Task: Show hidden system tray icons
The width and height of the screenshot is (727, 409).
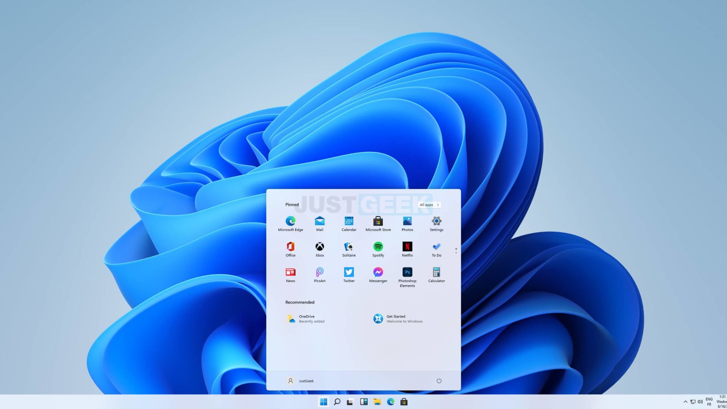Action: 685,402
